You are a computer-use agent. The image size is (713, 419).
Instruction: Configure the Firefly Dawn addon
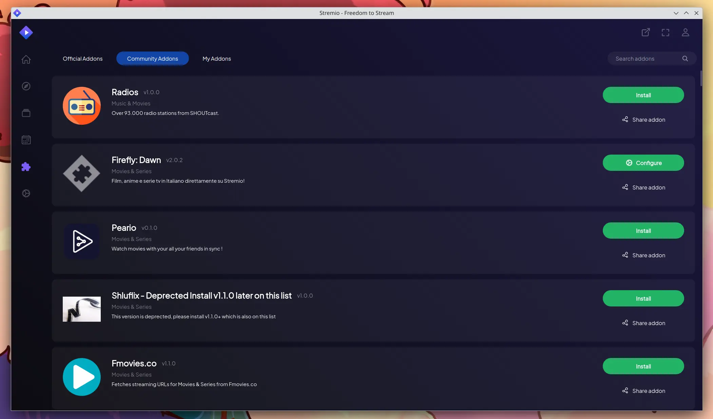pyautogui.click(x=643, y=163)
